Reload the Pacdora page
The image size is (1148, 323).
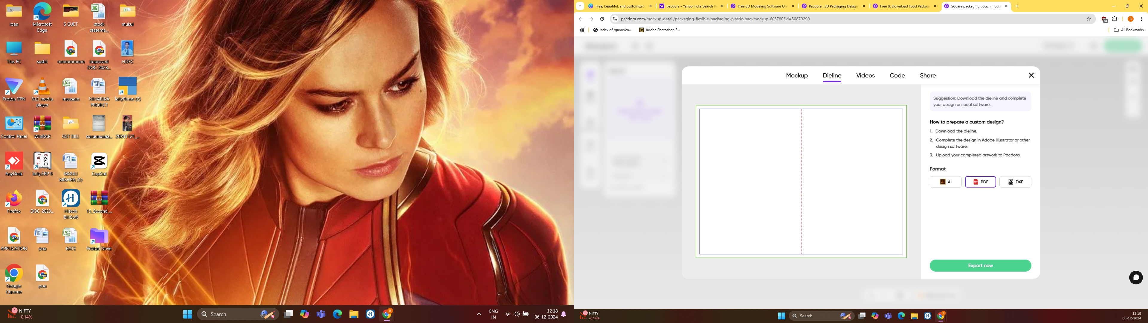[602, 19]
